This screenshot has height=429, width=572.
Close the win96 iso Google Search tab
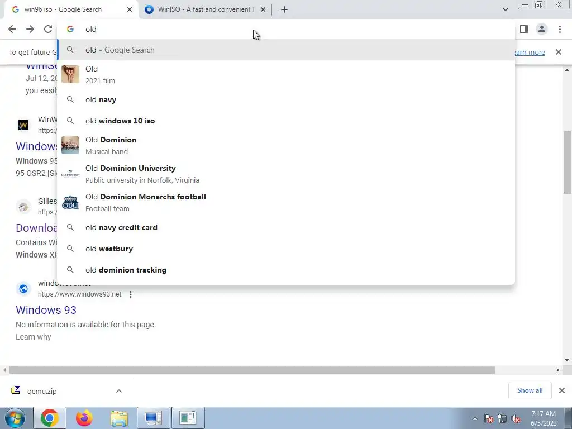[130, 9]
